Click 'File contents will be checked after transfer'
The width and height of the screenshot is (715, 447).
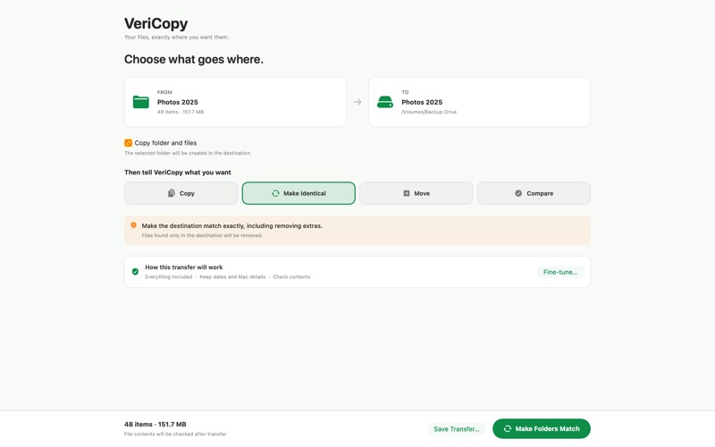(175, 434)
